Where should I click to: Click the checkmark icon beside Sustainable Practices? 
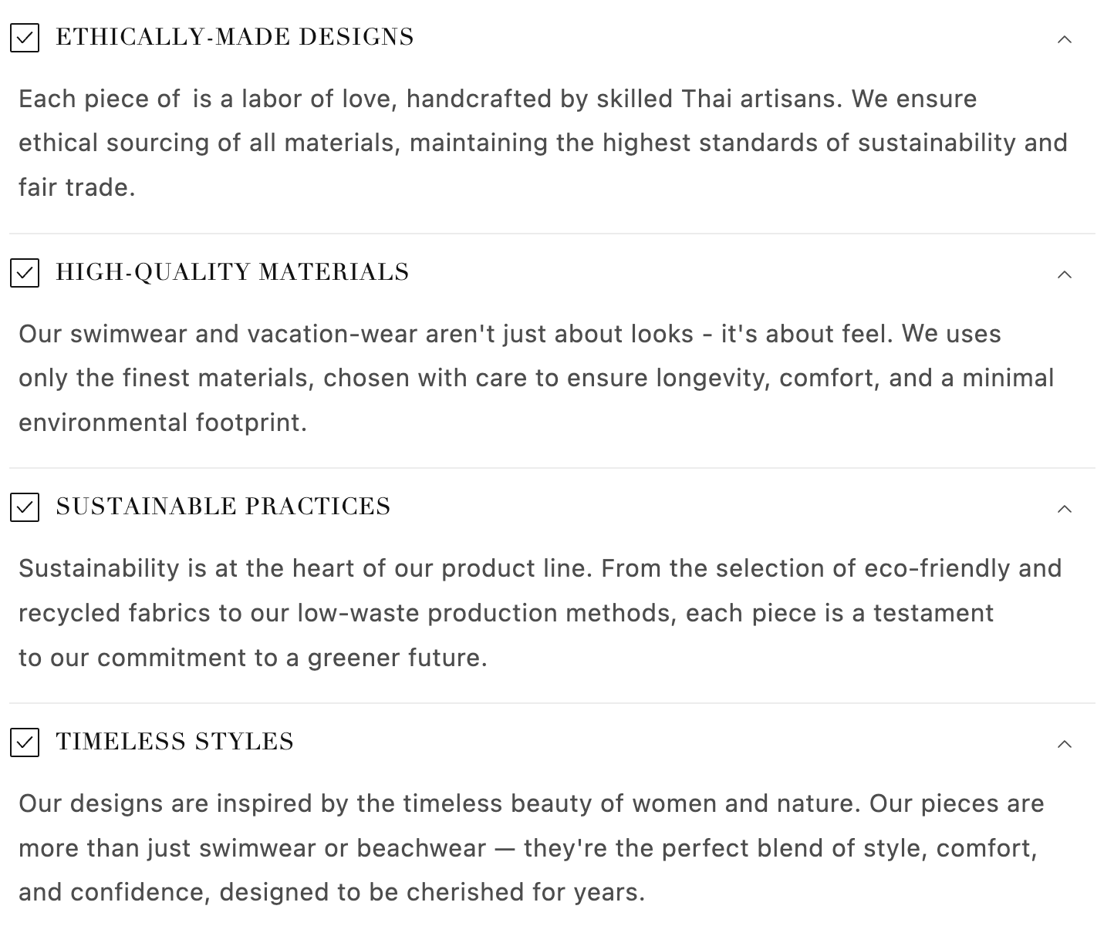point(25,507)
